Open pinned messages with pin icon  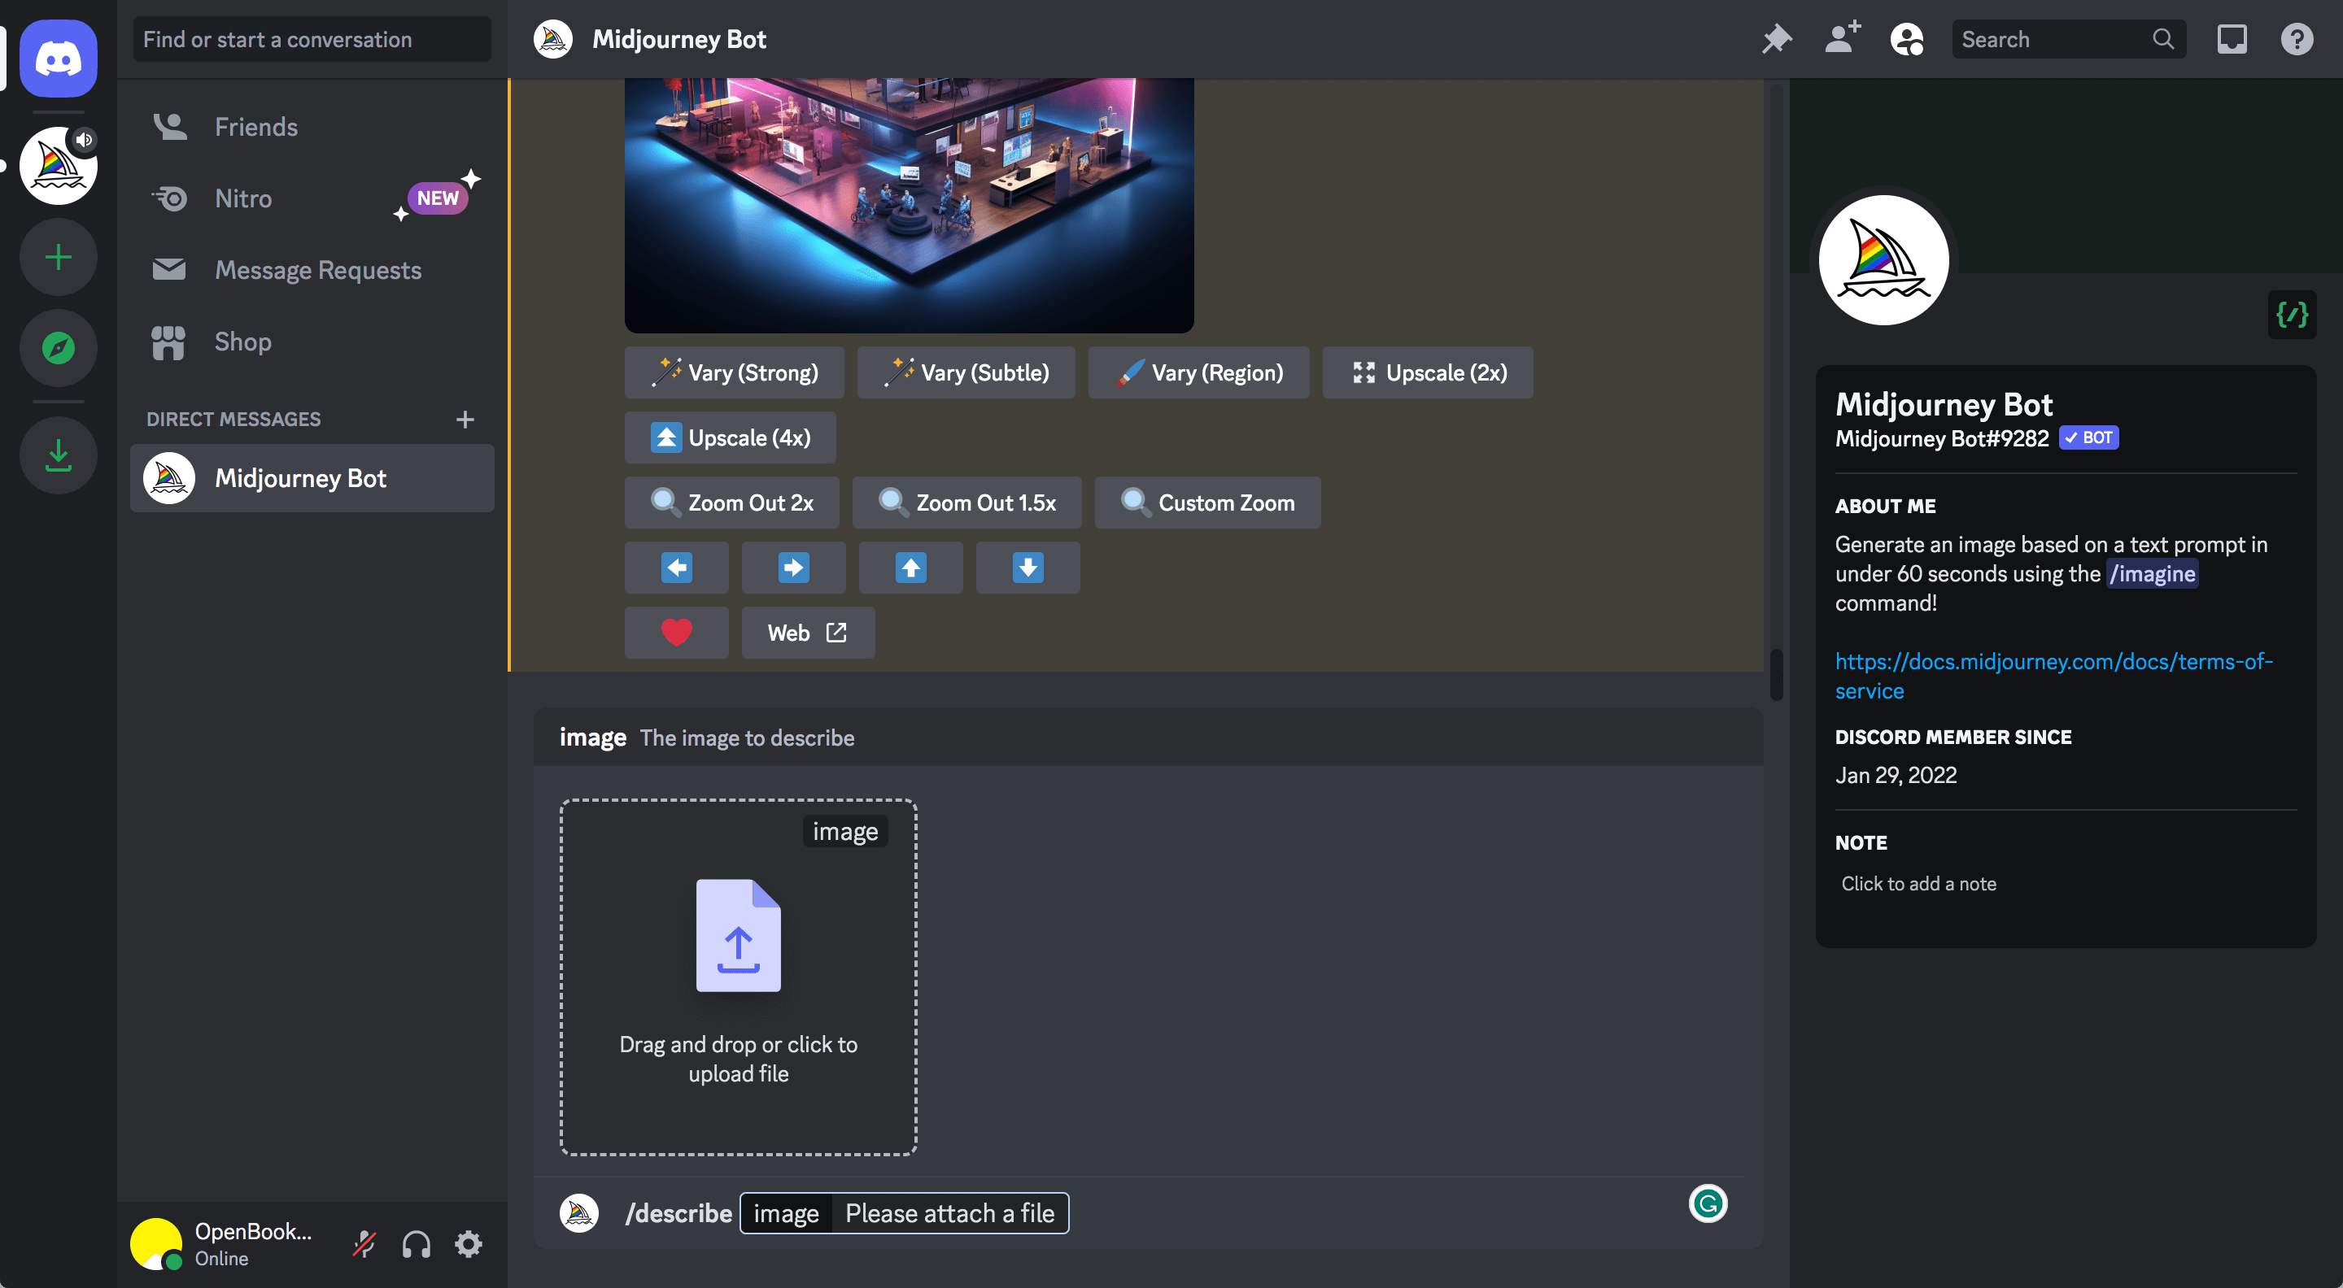point(1776,39)
